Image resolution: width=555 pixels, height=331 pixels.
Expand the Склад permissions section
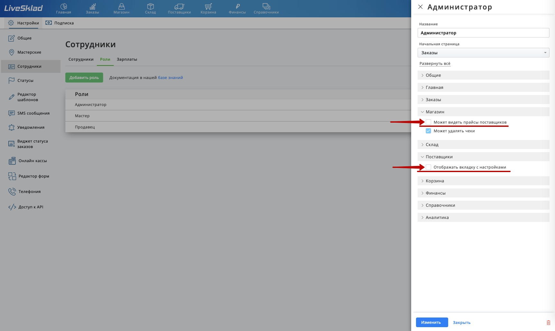click(x=484, y=144)
